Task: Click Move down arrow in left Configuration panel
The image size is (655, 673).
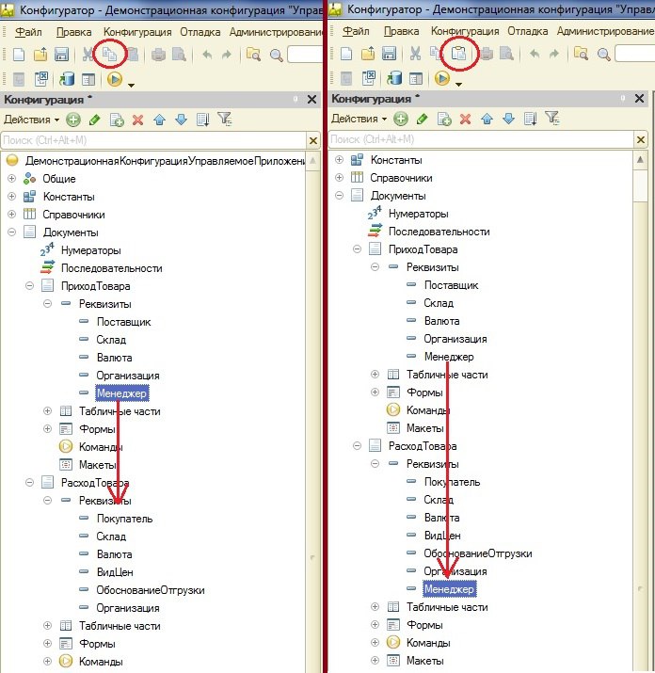Action: tap(181, 120)
